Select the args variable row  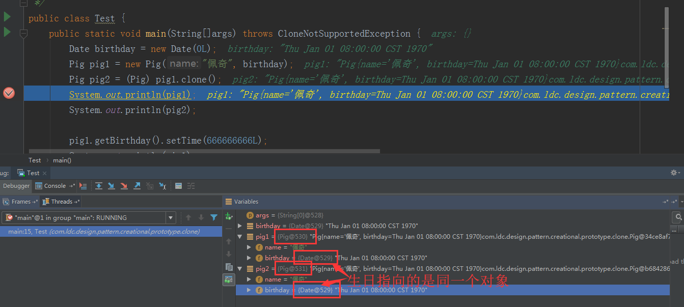pos(453,215)
